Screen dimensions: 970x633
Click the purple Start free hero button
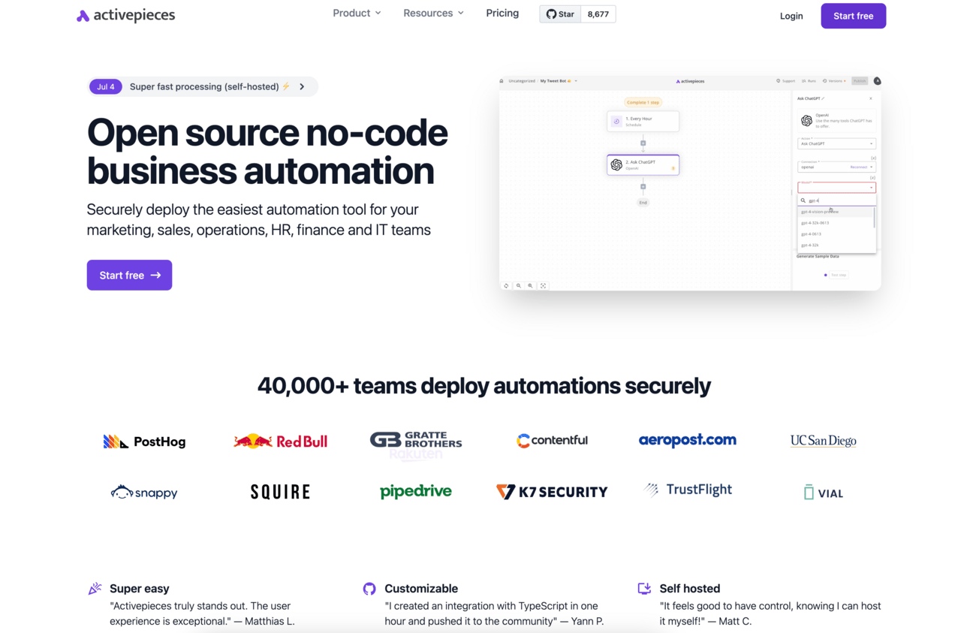click(x=129, y=275)
